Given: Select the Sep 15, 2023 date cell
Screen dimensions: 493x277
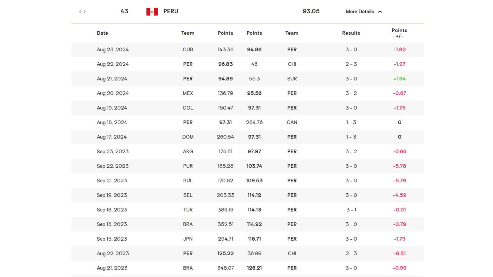Looking at the screenshot, I should (112, 239).
